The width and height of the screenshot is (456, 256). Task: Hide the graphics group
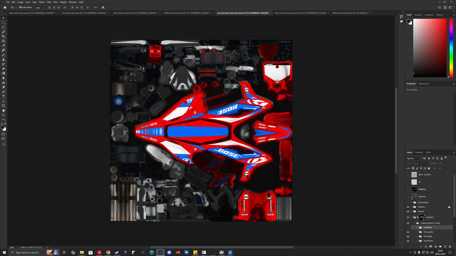point(408,217)
